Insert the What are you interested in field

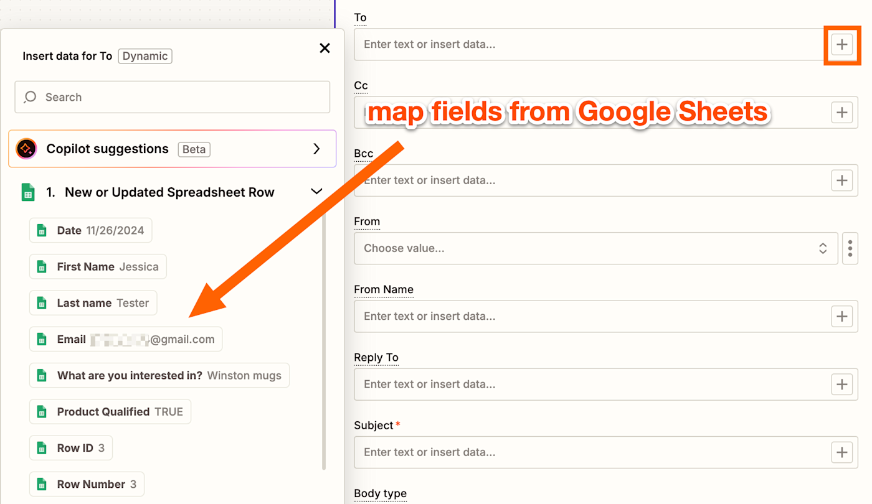159,375
